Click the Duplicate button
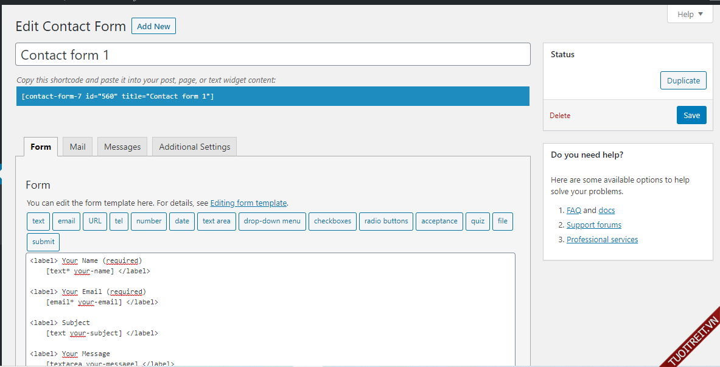The height and width of the screenshot is (367, 720). 683,80
